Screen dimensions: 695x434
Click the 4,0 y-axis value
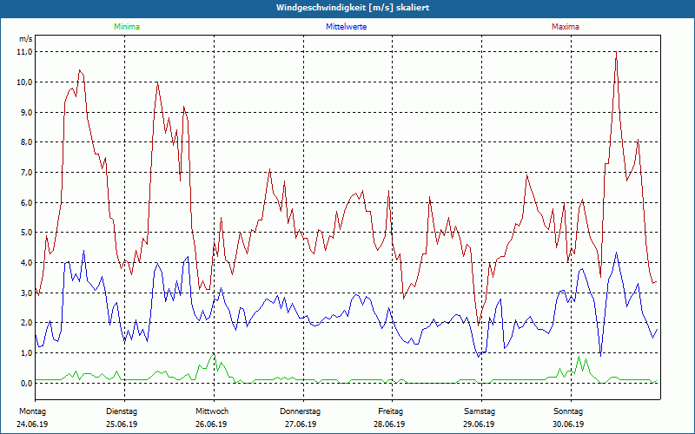point(26,263)
